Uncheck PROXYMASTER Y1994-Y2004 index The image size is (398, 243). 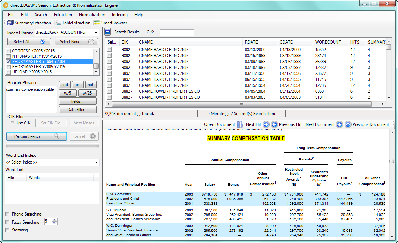point(8,62)
